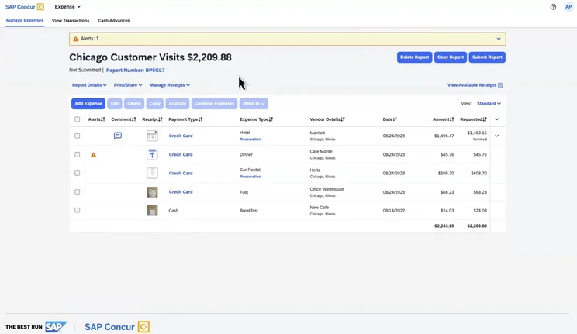Sort by Alerts column arrows

point(103,119)
